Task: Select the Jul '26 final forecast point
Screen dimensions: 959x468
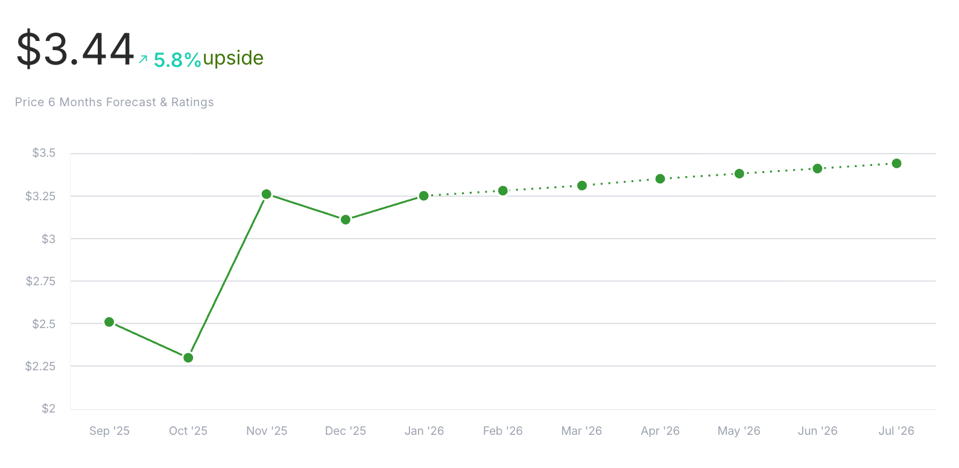Action: coord(897,163)
